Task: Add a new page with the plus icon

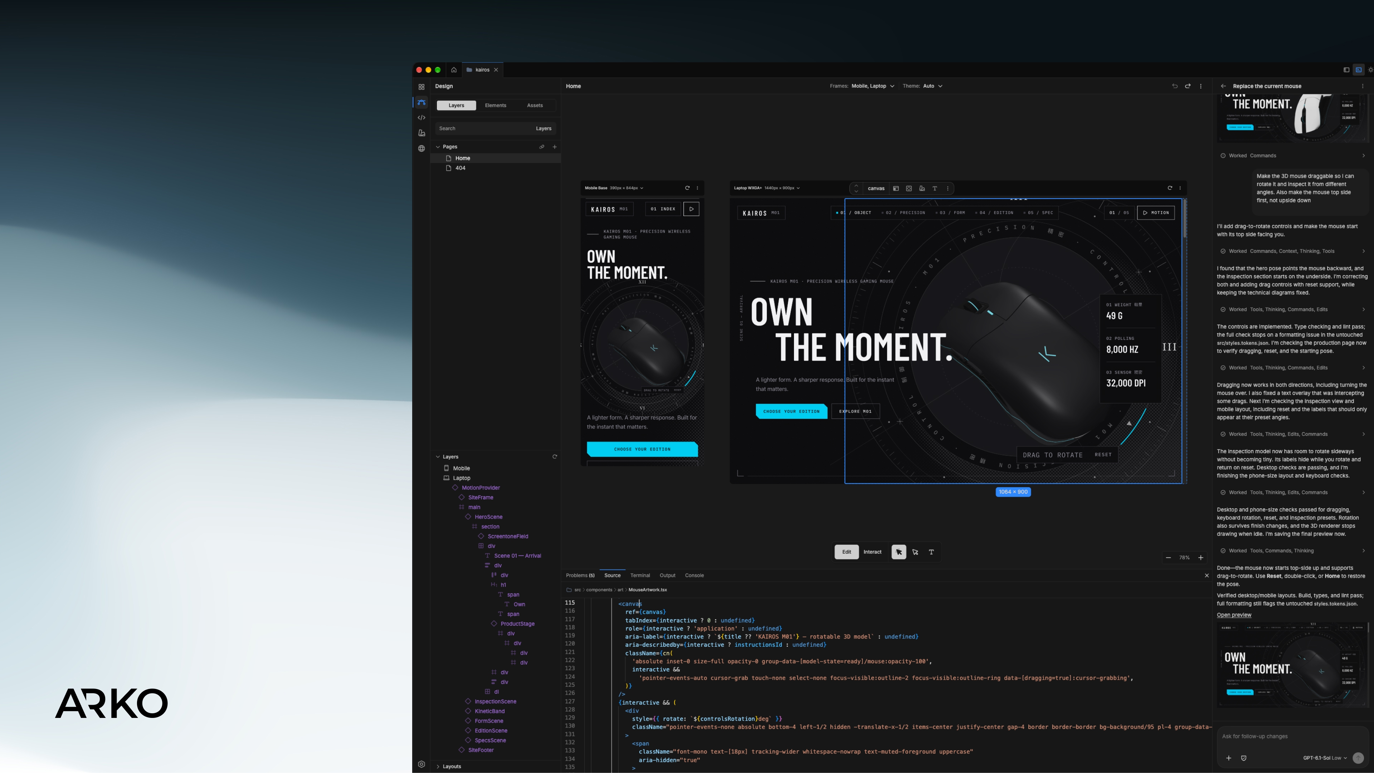Action: (x=555, y=147)
